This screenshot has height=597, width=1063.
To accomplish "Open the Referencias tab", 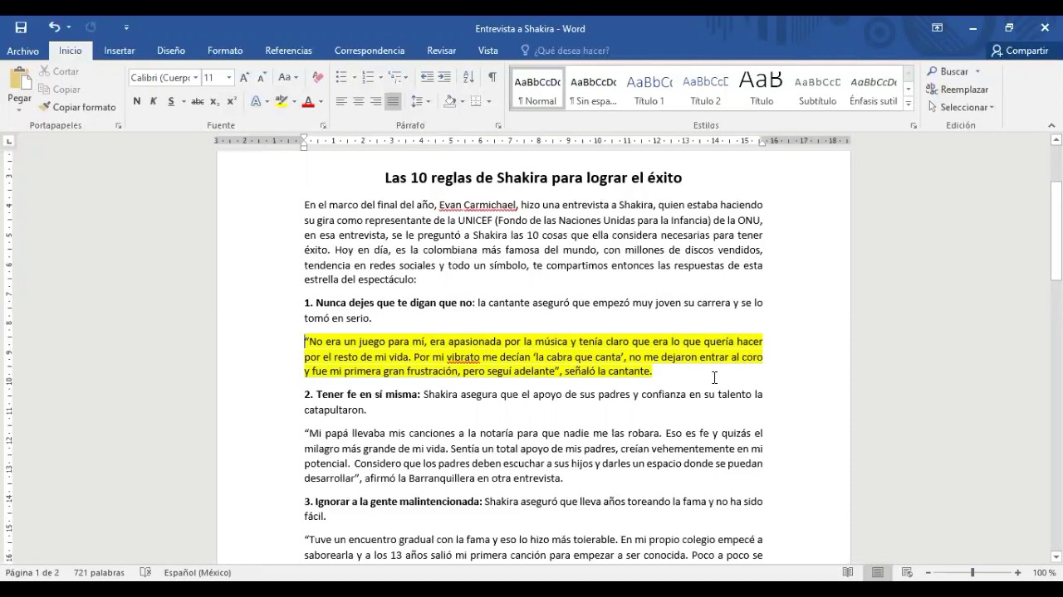I will click(288, 51).
